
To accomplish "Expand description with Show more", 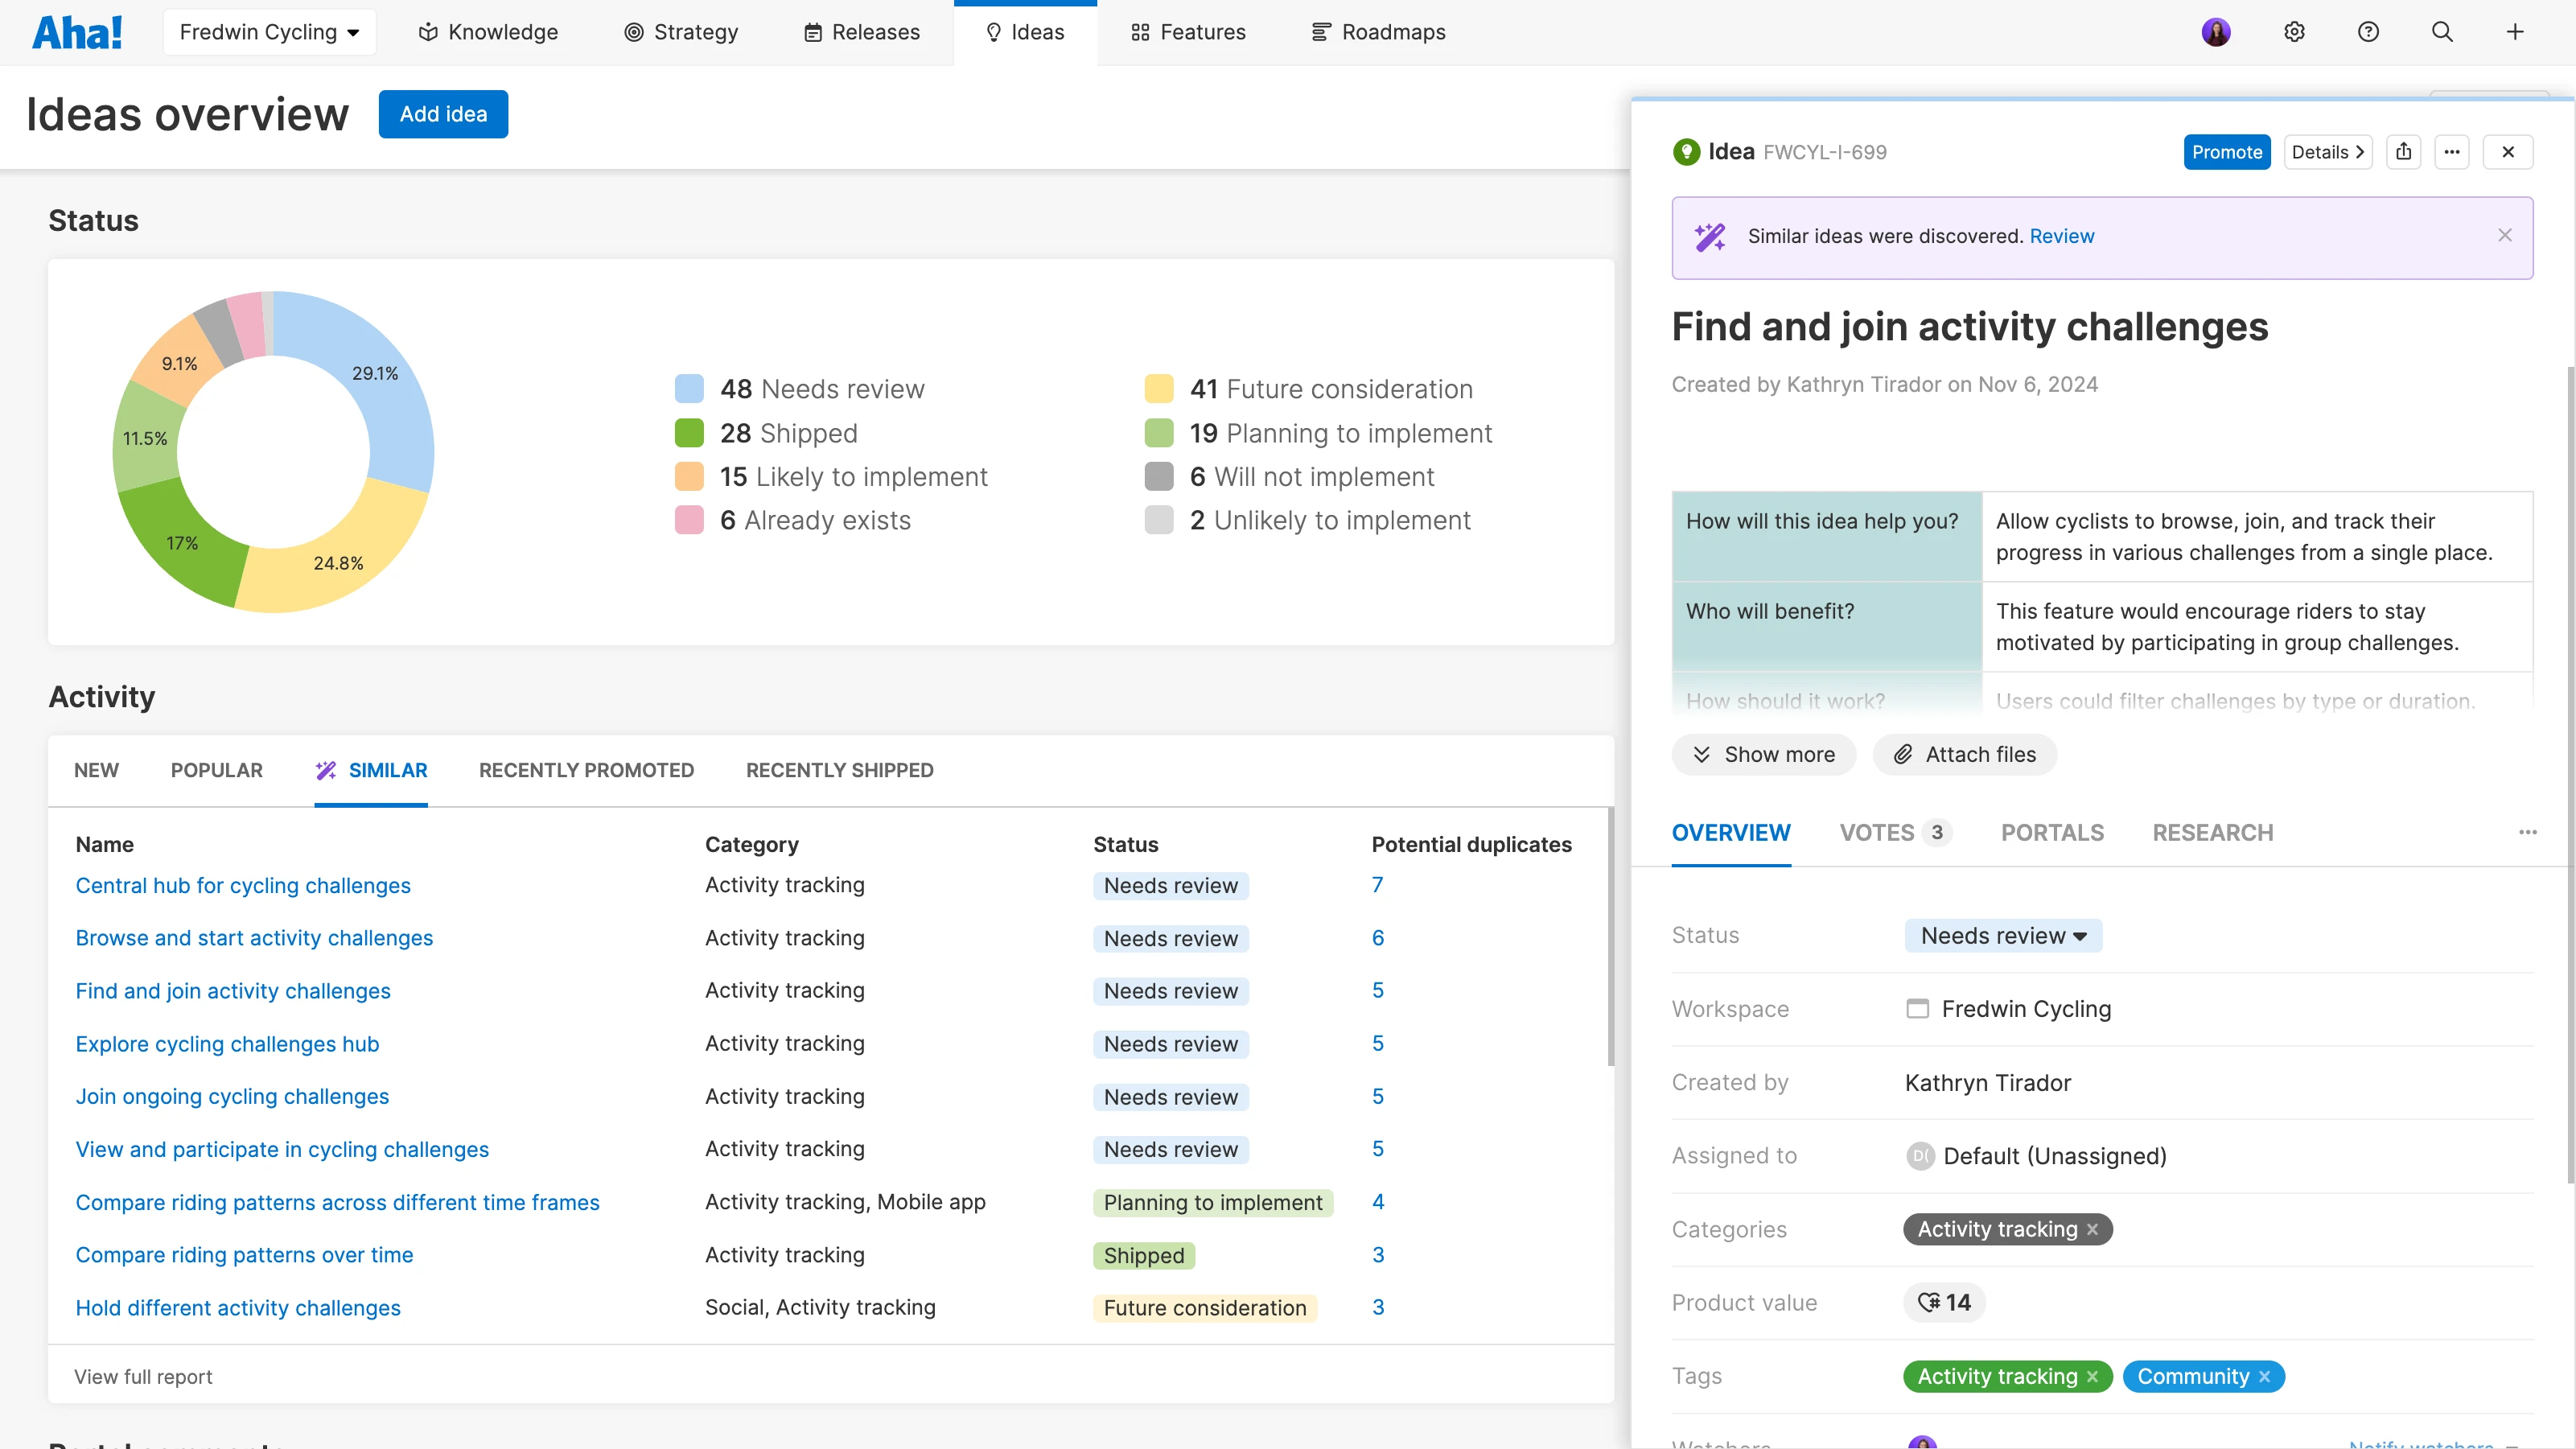I will (x=1763, y=755).
